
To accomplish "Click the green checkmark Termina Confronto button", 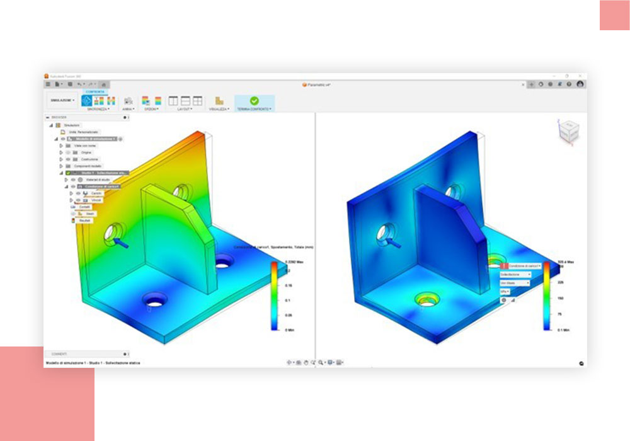I will (254, 101).
